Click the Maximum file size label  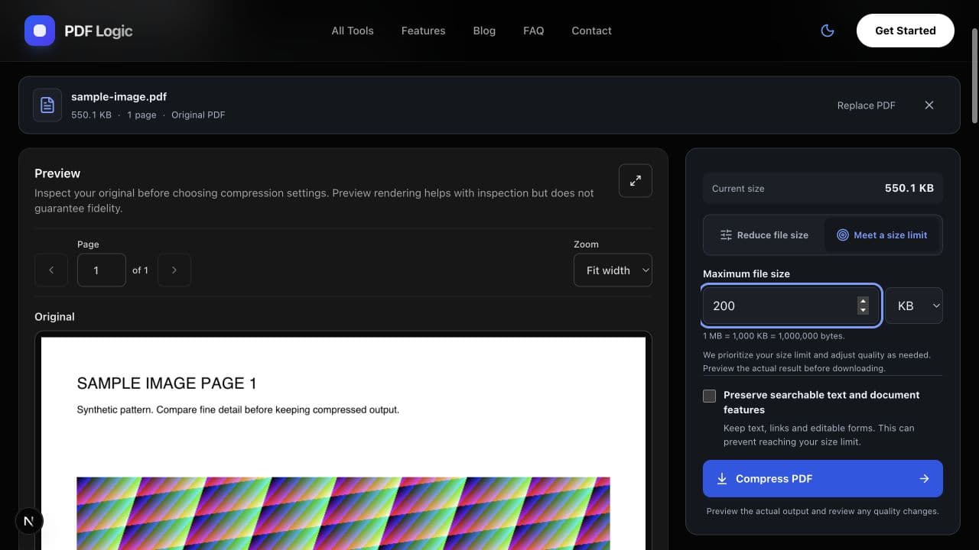coord(746,273)
